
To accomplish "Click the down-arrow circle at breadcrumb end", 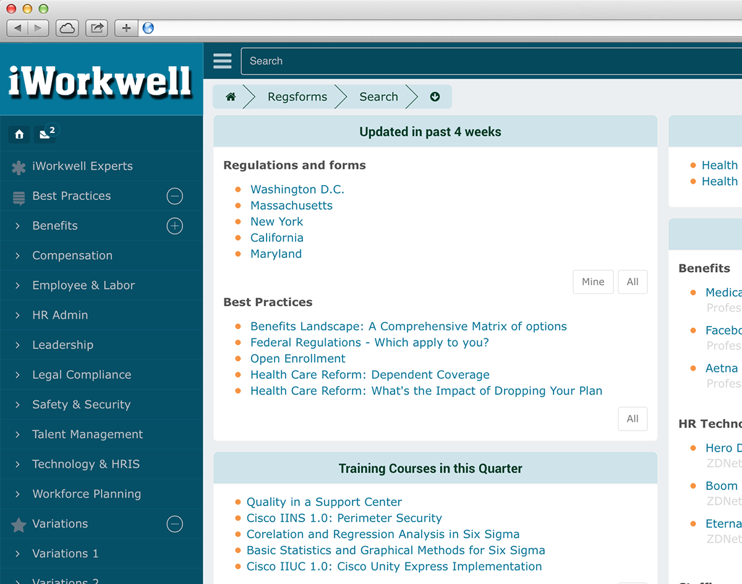I will coord(435,97).
